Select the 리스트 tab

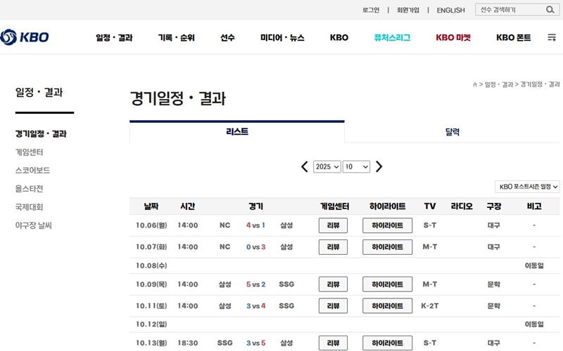pos(237,132)
